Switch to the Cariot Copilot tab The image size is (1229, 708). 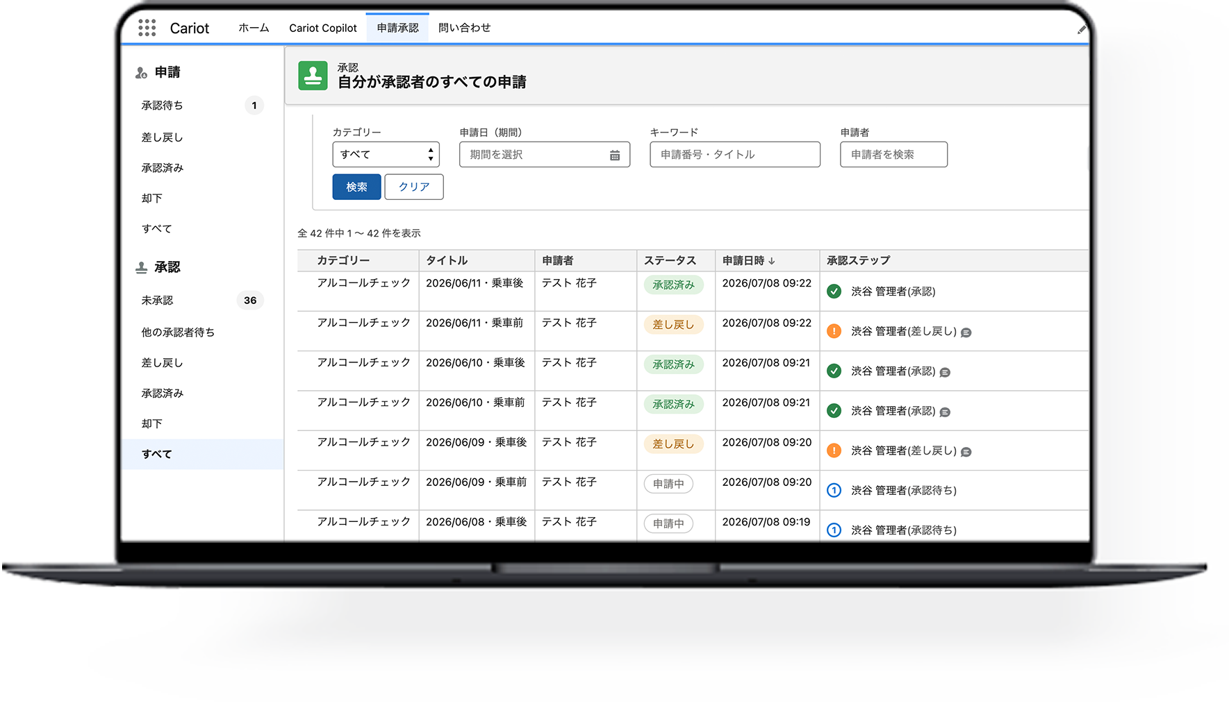coord(323,28)
